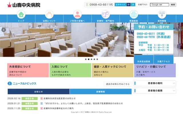Click date 2026.02.16
The width and height of the screenshot is (183, 114).
tap(14, 98)
